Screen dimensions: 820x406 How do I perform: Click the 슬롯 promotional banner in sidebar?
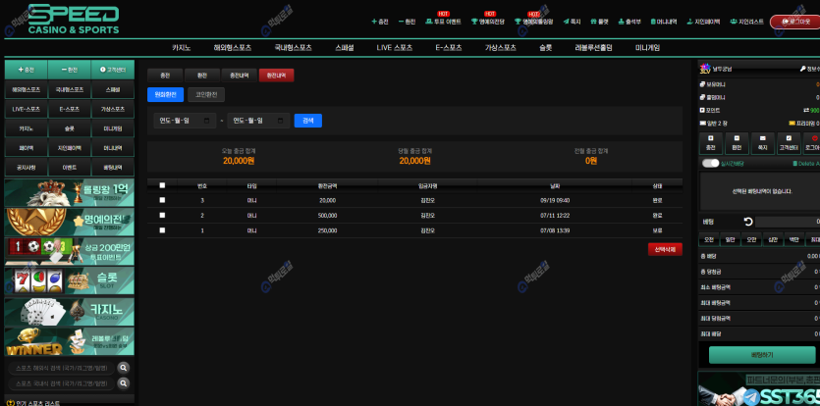tap(69, 280)
